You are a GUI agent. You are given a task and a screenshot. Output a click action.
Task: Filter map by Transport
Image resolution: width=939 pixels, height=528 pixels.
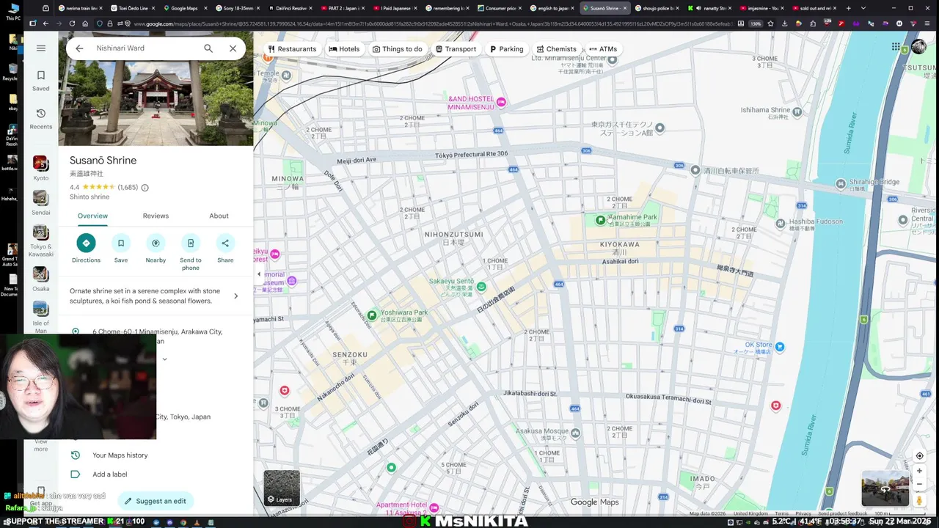[456, 49]
